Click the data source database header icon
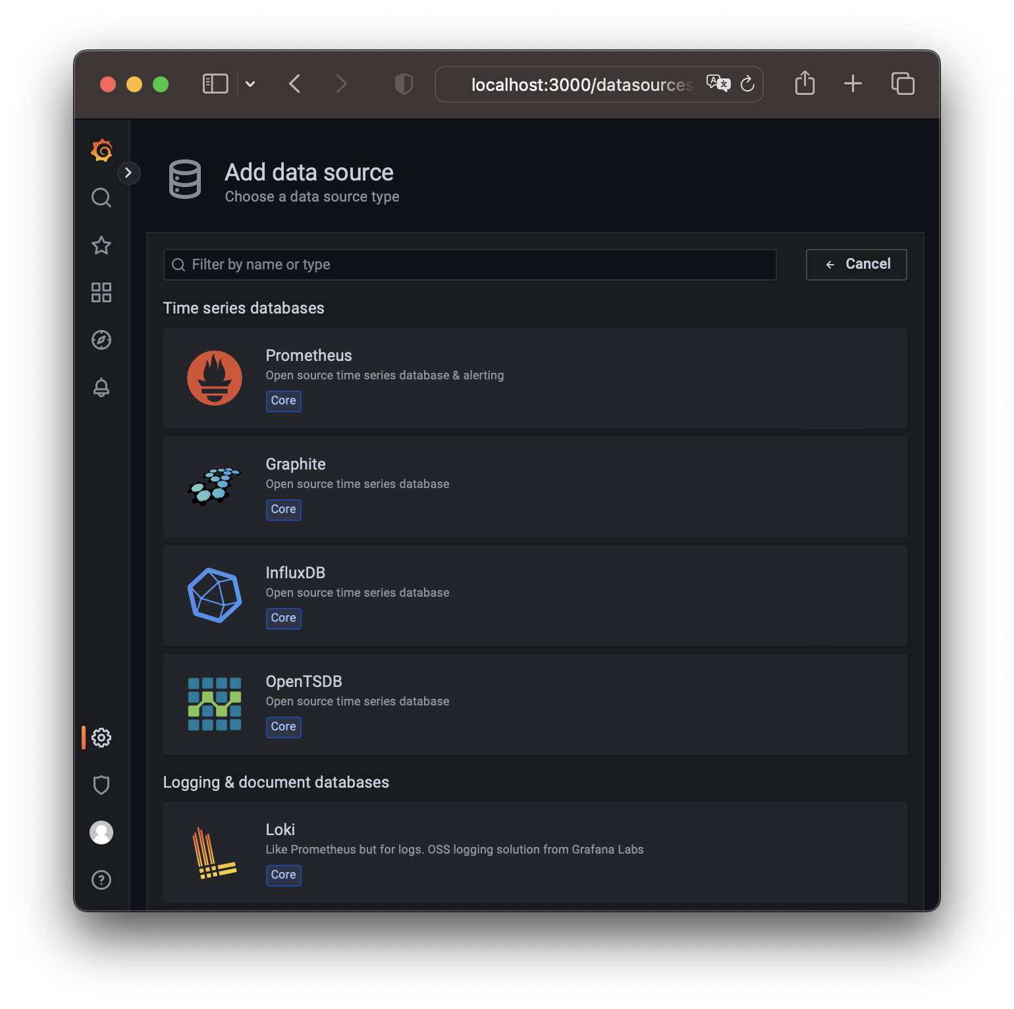This screenshot has width=1014, height=1009. (x=185, y=179)
